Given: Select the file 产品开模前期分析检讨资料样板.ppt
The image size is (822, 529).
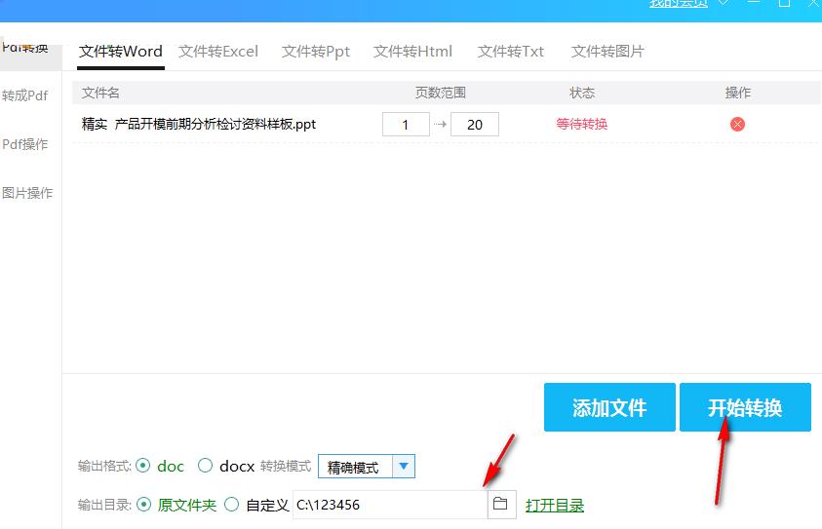Looking at the screenshot, I should click(x=199, y=124).
